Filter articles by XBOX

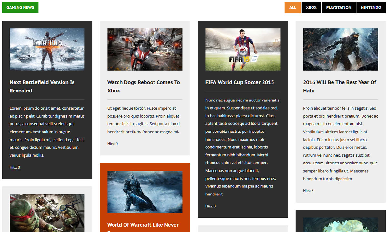point(311,7)
